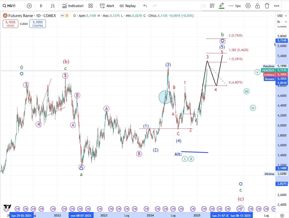The image size is (289, 218).
Task: Delete the selected drawing with trash icon
Action: pyautogui.click(x=267, y=6)
